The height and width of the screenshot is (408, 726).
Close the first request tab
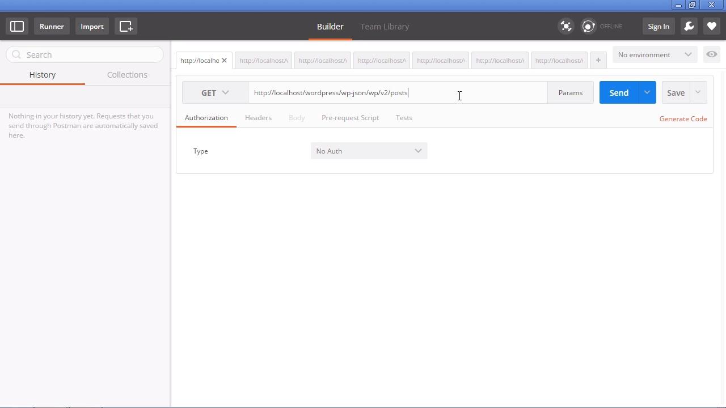(224, 61)
